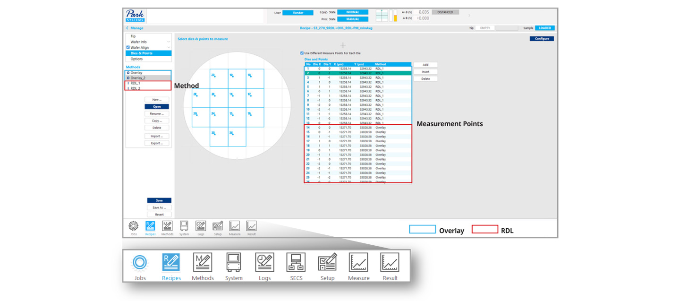Image resolution: width=680 pixels, height=301 pixels.
Task: Click the Add button beside the points table
Action: pyautogui.click(x=425, y=65)
